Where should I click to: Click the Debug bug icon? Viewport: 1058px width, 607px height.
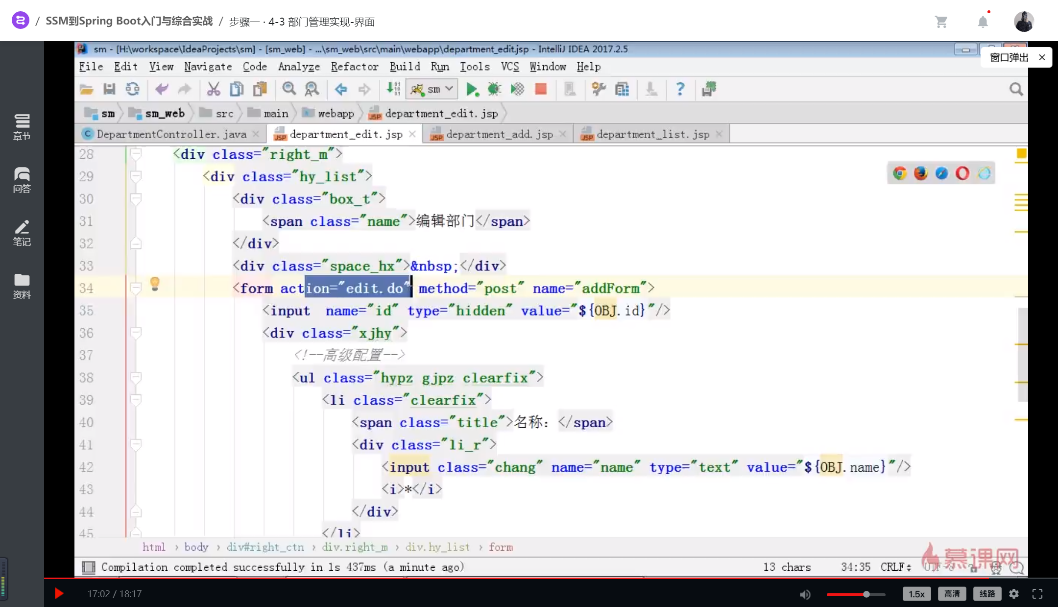pos(494,89)
